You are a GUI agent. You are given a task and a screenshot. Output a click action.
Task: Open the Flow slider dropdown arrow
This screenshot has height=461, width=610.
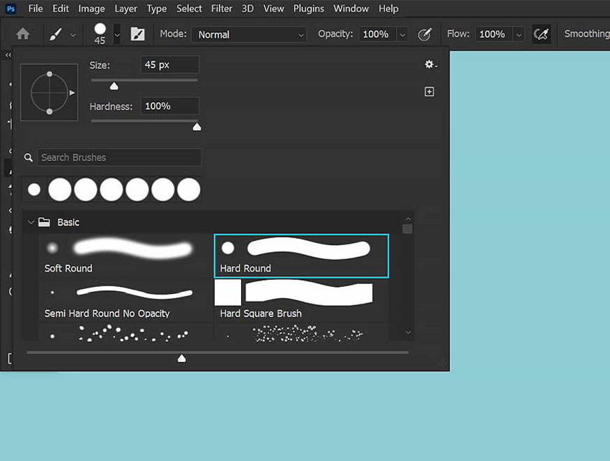(519, 35)
